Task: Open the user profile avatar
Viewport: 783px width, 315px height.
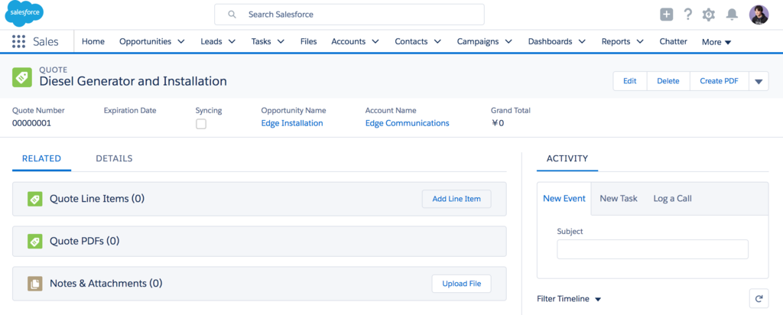Action: click(759, 15)
